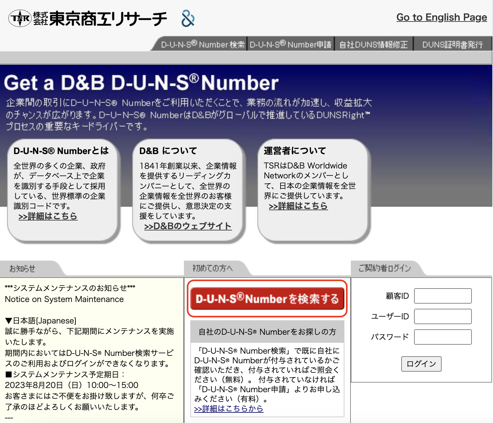This screenshot has height=423, width=493.
Task: Open the D-U-N-S Number申請 tab
Action: click(290, 44)
